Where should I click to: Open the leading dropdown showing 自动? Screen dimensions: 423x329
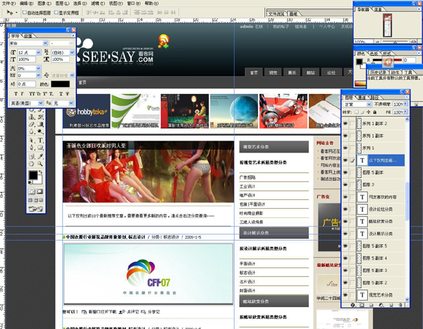click(72, 52)
